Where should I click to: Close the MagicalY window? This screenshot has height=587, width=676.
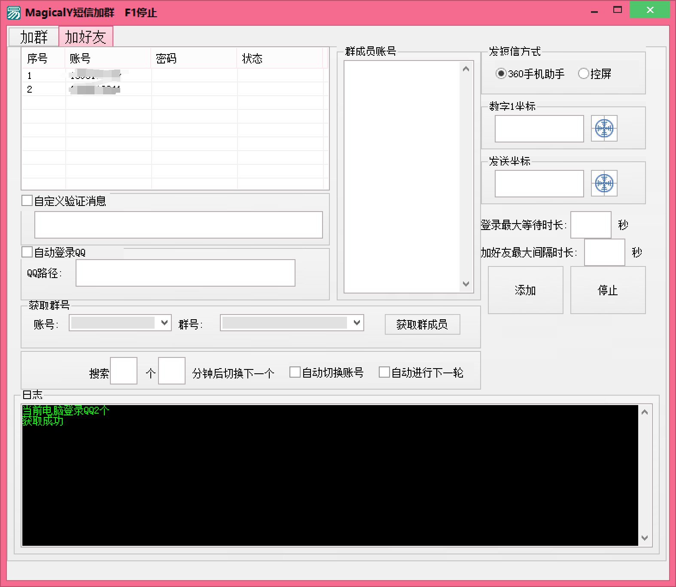pyautogui.click(x=650, y=10)
